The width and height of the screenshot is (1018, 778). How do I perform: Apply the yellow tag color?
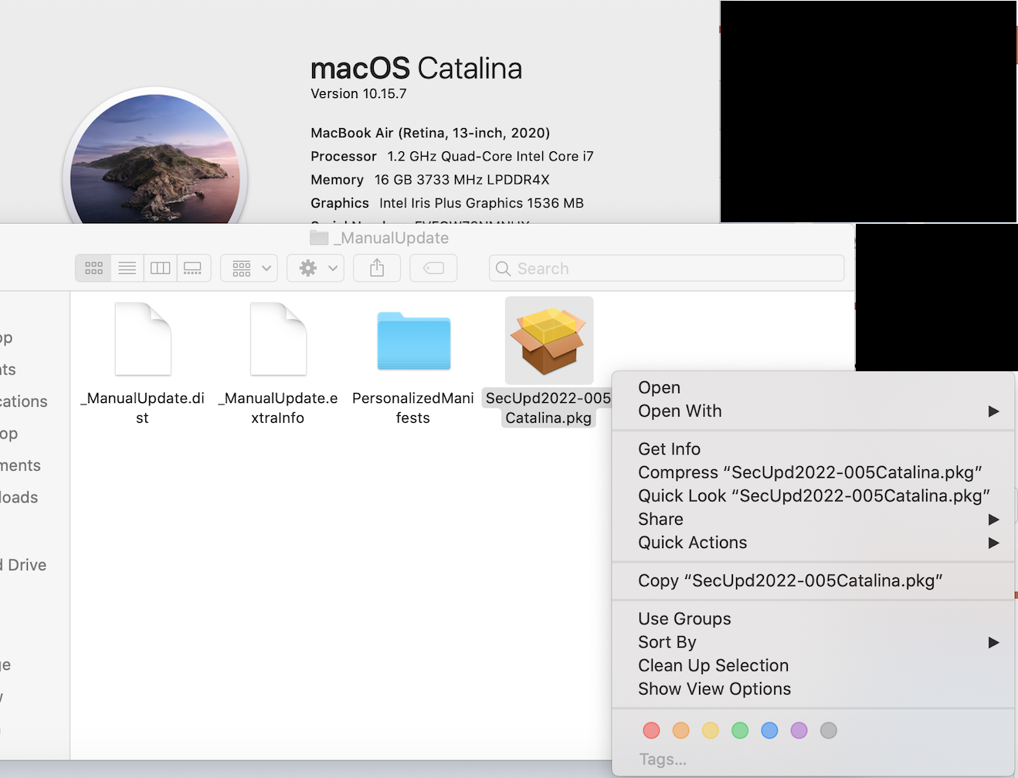(x=711, y=730)
